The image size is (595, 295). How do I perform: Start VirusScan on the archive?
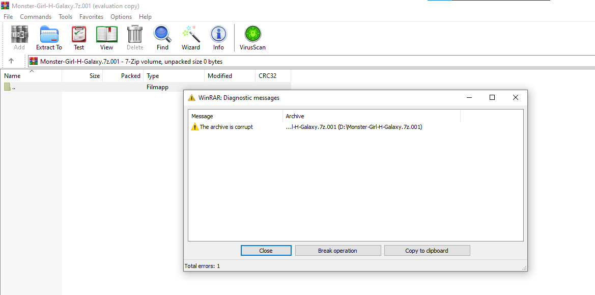(x=253, y=35)
